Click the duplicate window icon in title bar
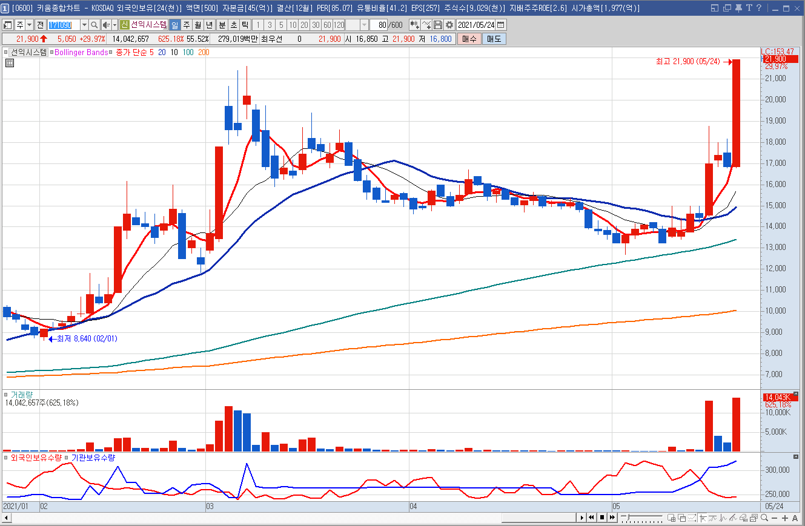This screenshot has height=526, width=805. pyautogui.click(x=726, y=8)
